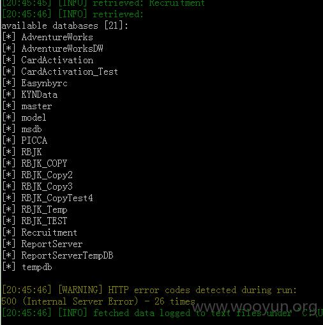
Task: Click the WARNING HTTP error codes line
Action: tap(149, 290)
